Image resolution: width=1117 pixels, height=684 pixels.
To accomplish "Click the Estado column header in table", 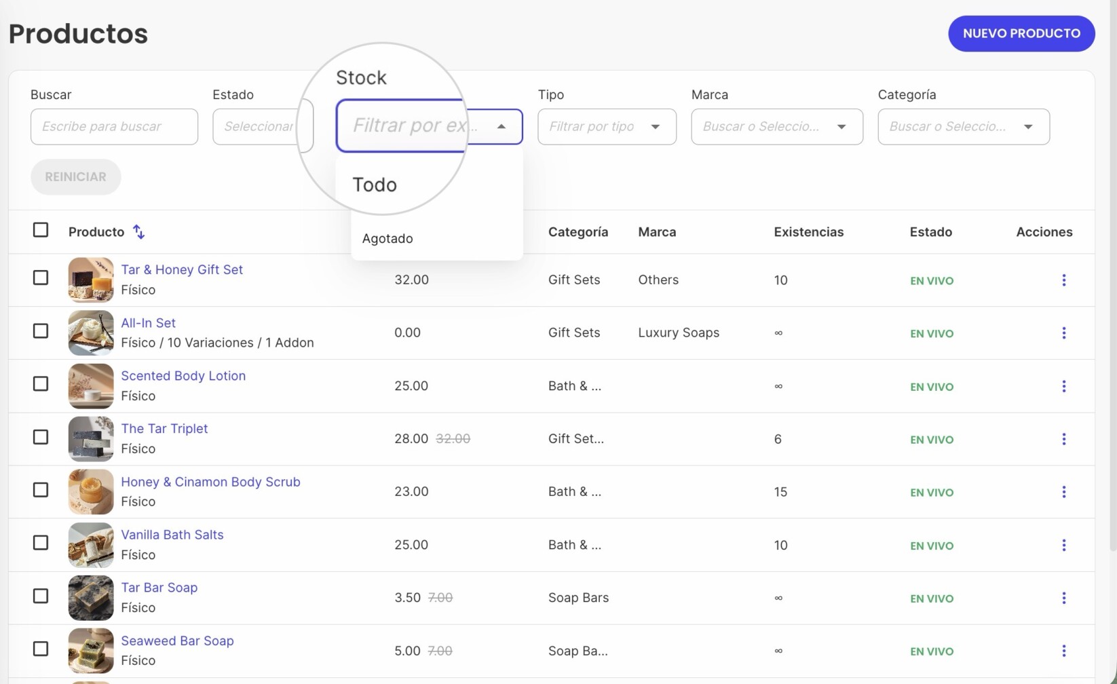I will tap(930, 232).
